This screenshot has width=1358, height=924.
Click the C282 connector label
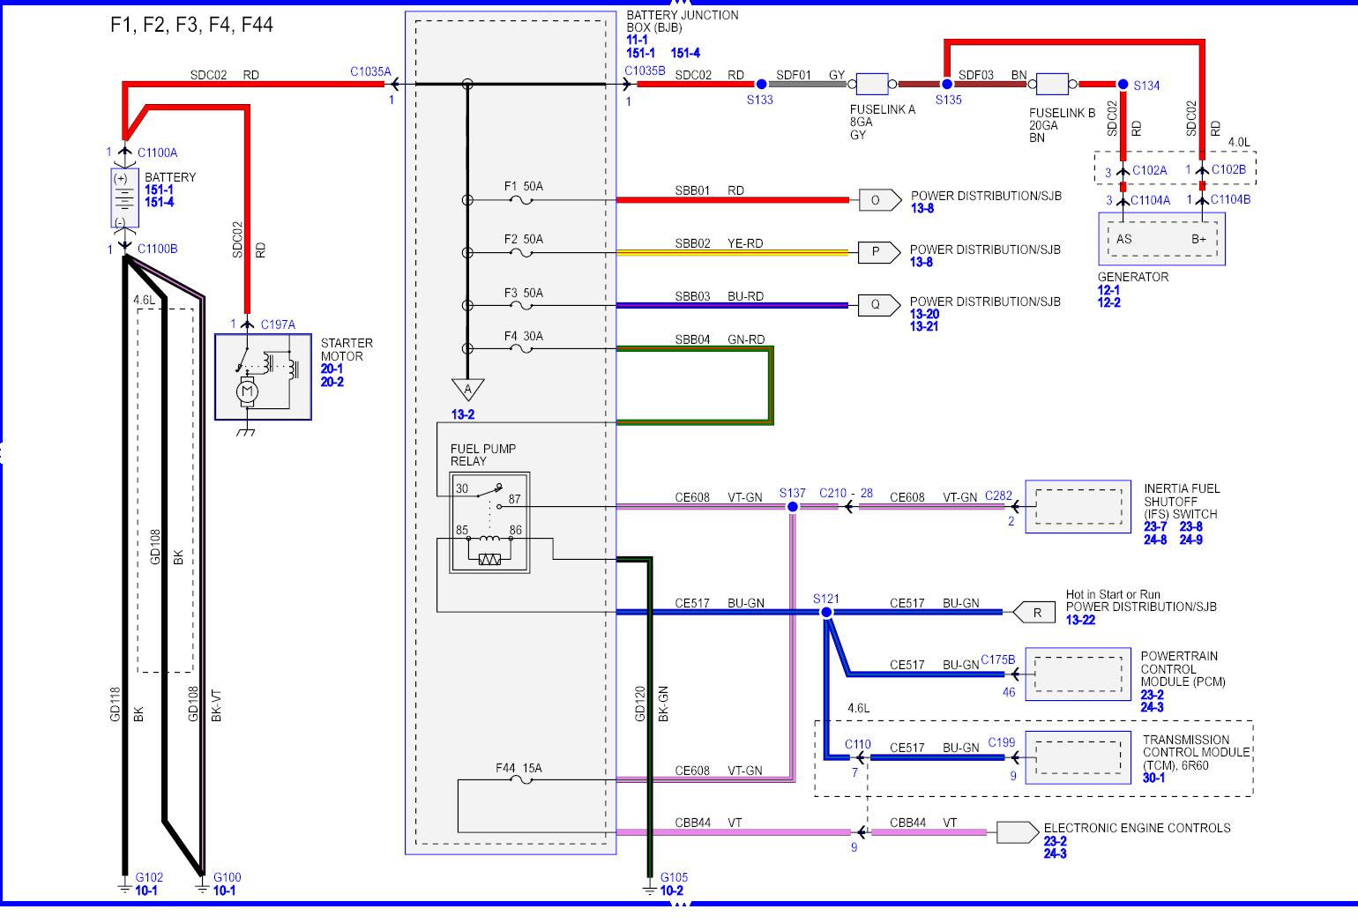tap(998, 496)
